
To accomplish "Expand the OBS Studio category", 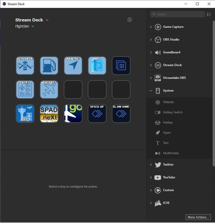I will (x=151, y=40).
